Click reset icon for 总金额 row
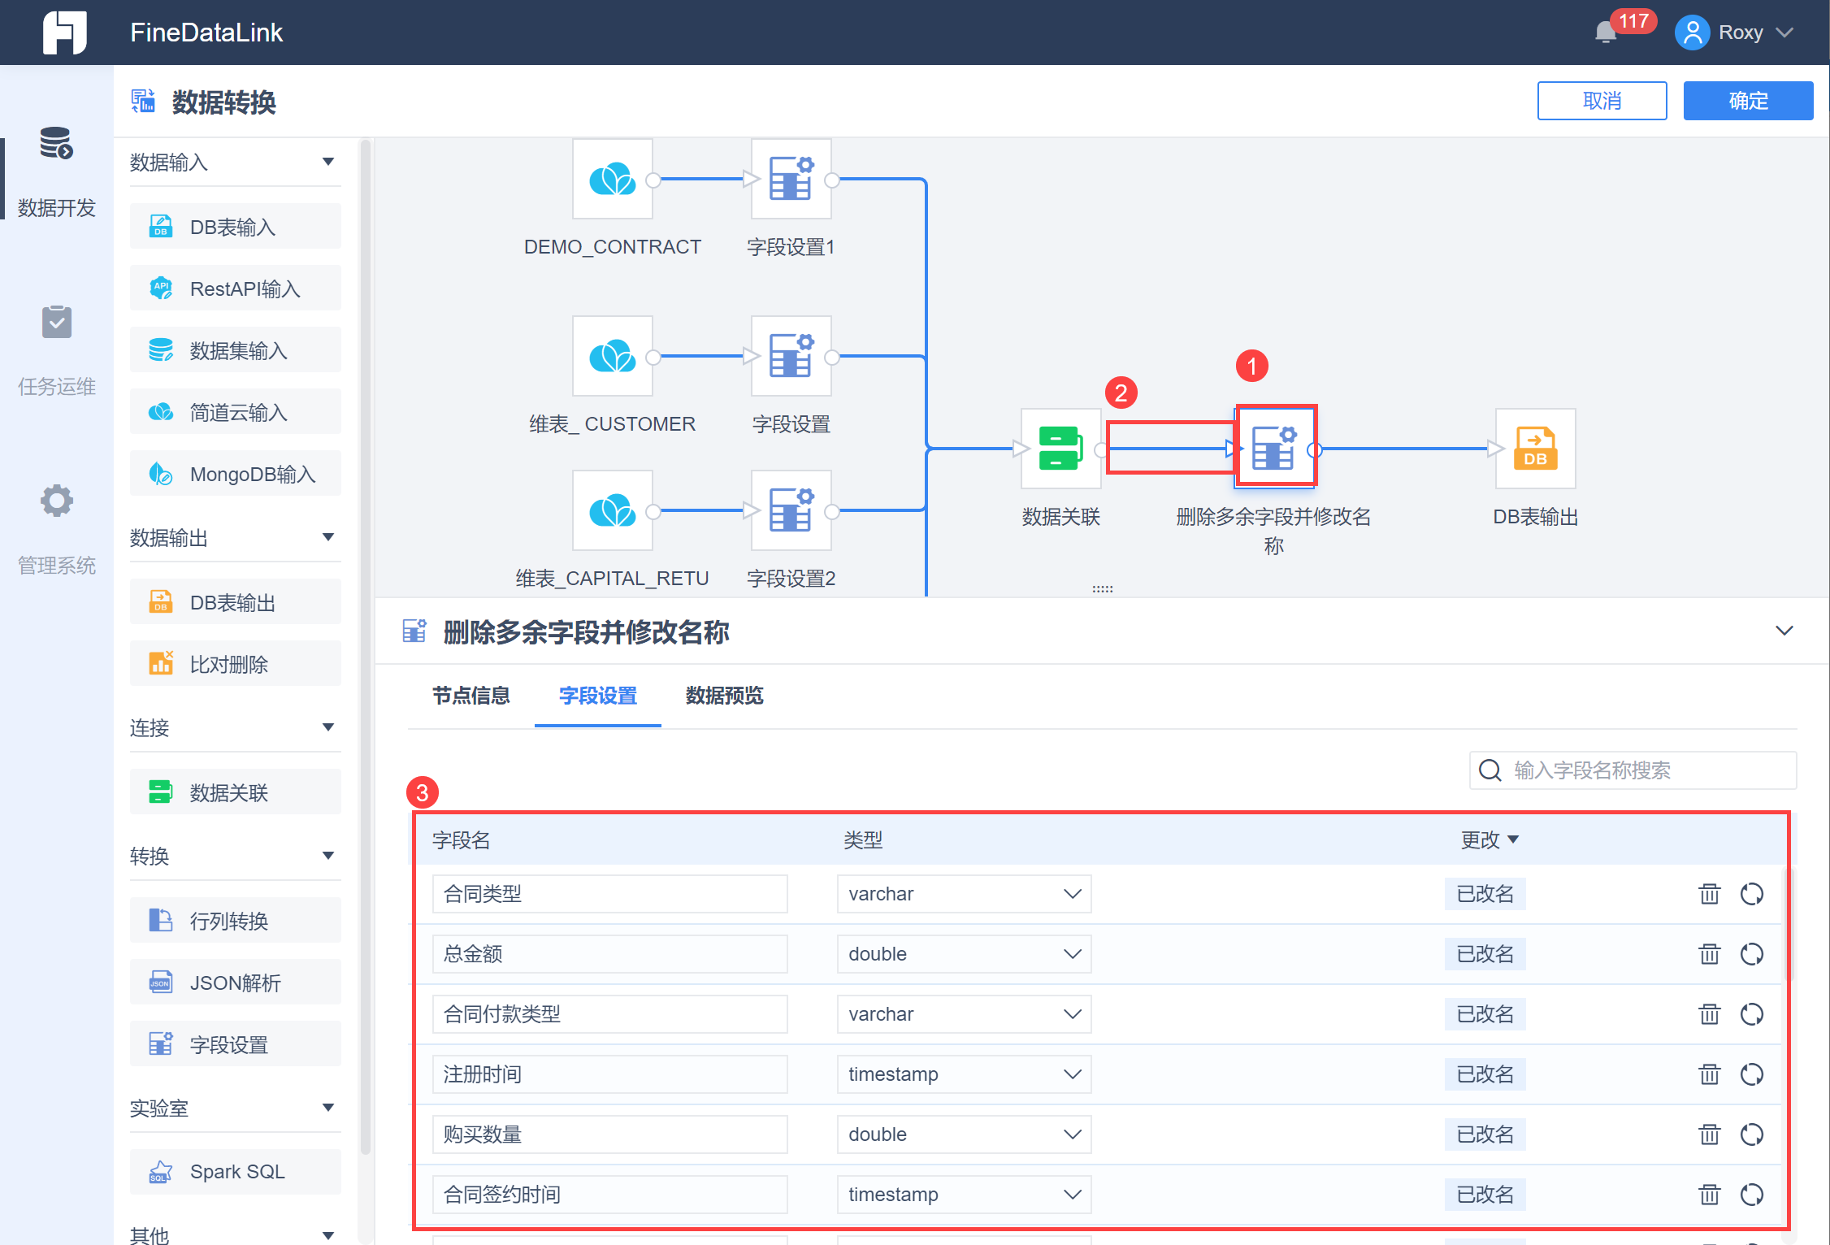 click(1751, 954)
